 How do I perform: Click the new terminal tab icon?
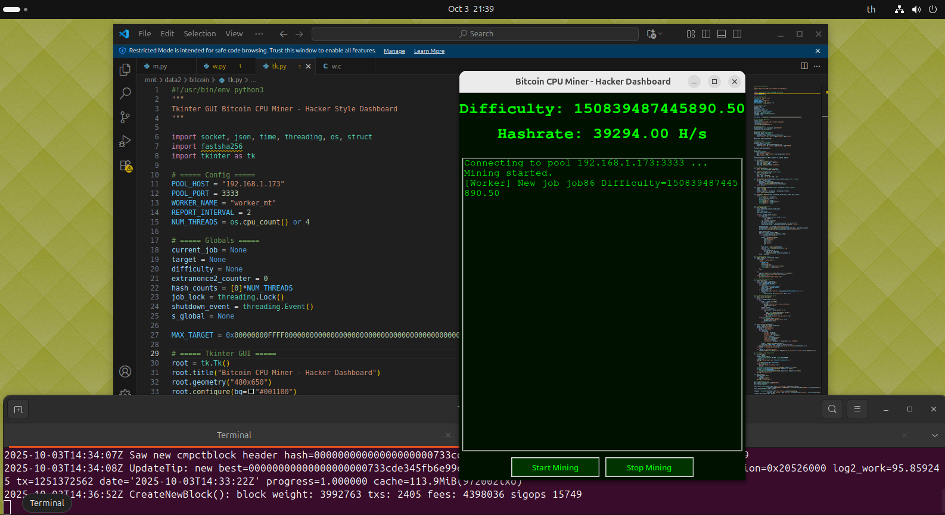[x=18, y=410]
